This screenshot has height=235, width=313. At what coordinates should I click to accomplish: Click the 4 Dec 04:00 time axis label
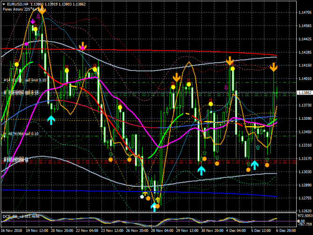click(x=236, y=230)
